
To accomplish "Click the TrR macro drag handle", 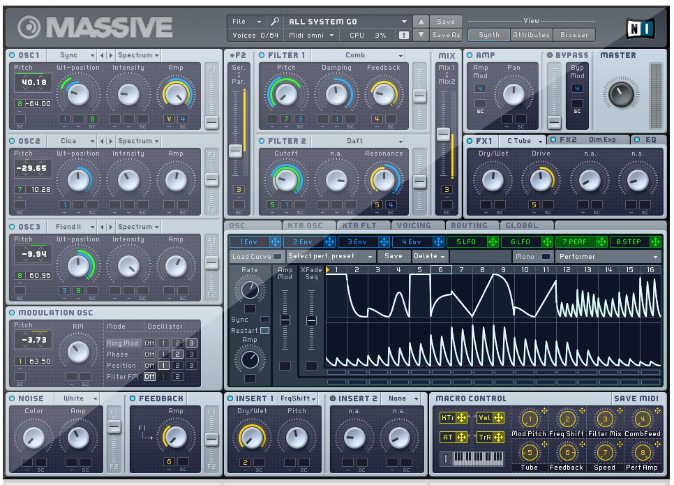I will 499,438.
